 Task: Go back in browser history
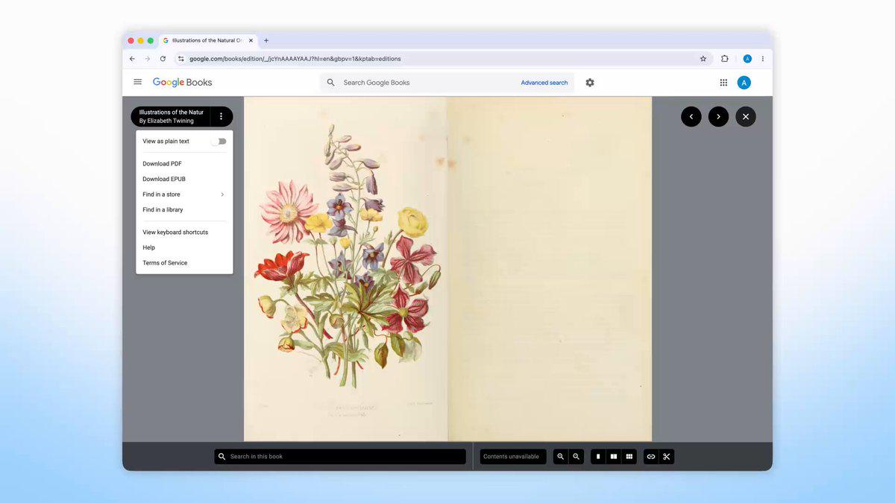pos(132,59)
